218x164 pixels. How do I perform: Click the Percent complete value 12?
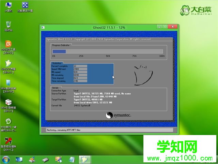80,66
